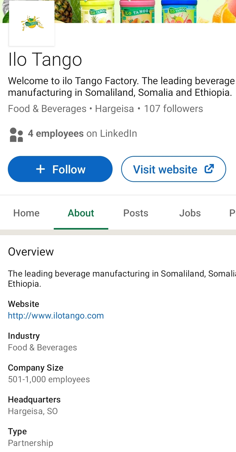Viewport: 236px width, 452px height.
Task: Tap the partially visible tab after Jobs
Action: pos(232,213)
